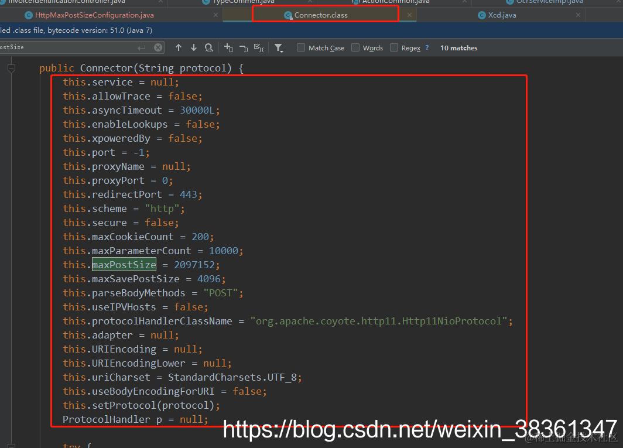The width and height of the screenshot is (623, 448).
Task: Jump to the next search occurrence
Action: pos(193,47)
